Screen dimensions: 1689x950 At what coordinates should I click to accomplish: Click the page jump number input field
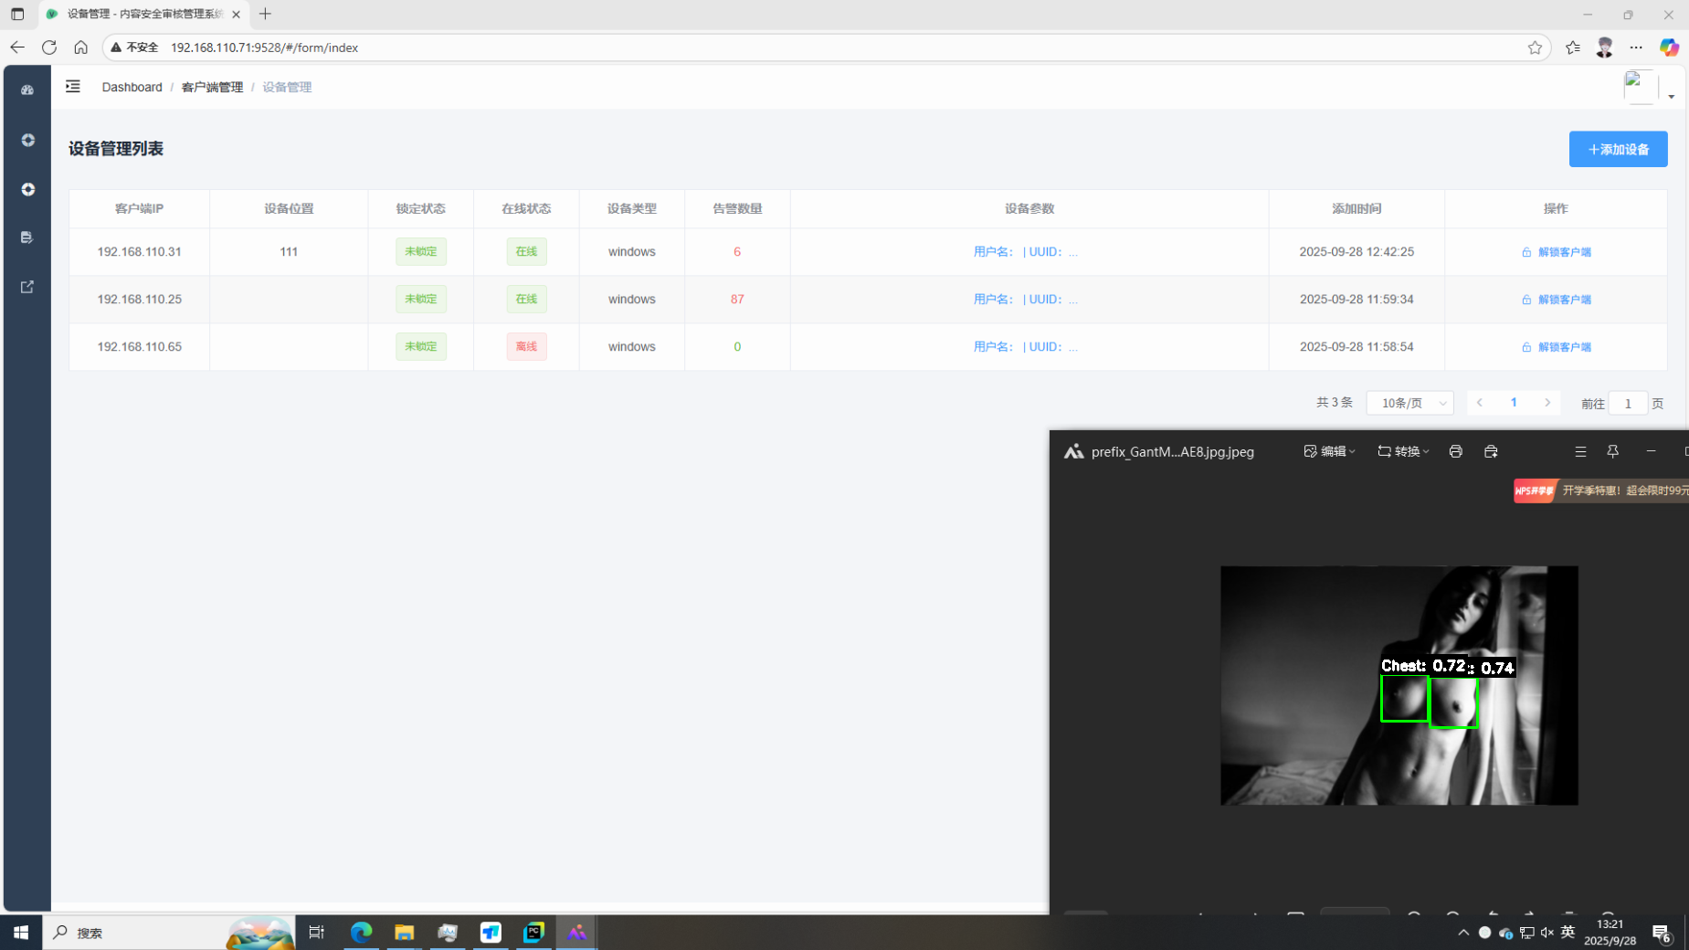point(1627,404)
